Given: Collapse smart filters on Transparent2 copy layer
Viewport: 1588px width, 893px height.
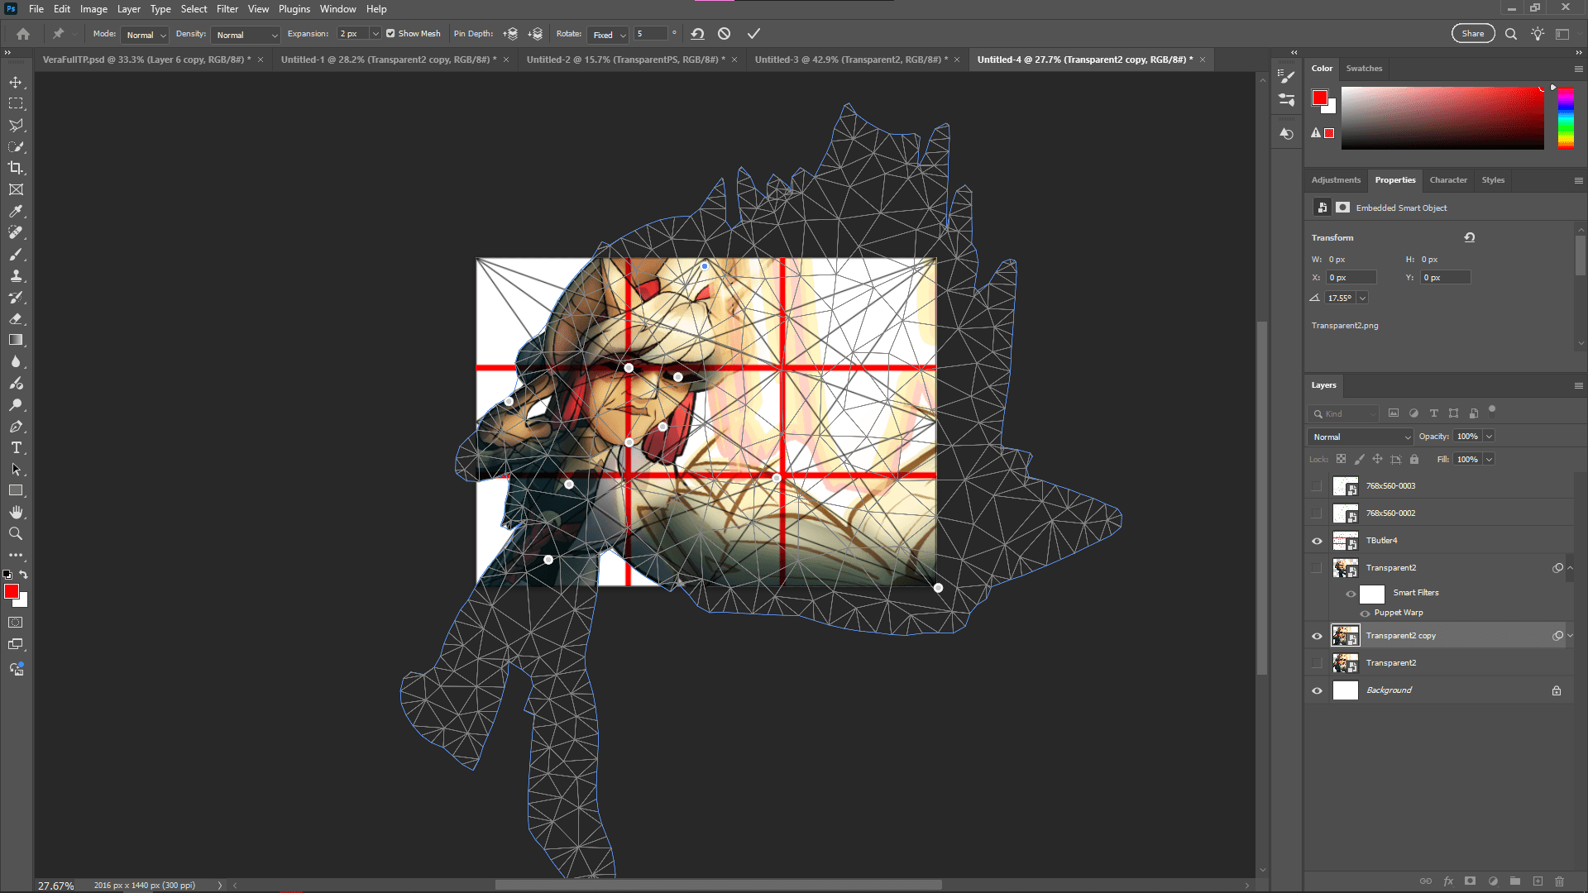Looking at the screenshot, I should pyautogui.click(x=1571, y=635).
